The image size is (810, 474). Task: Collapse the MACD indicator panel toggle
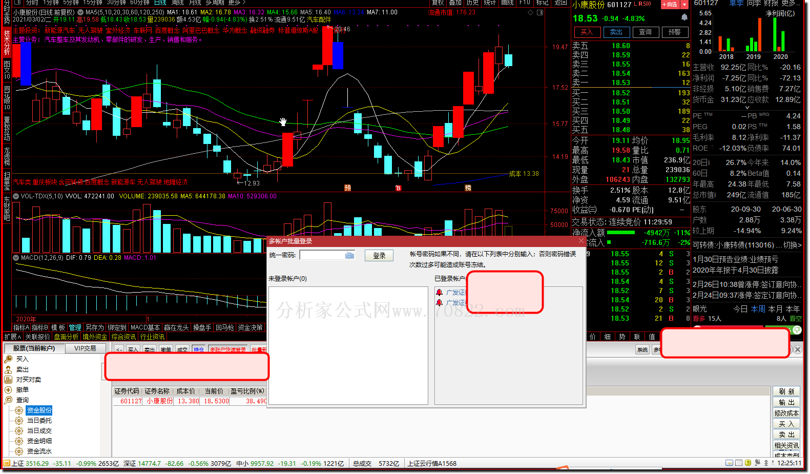pos(16,258)
